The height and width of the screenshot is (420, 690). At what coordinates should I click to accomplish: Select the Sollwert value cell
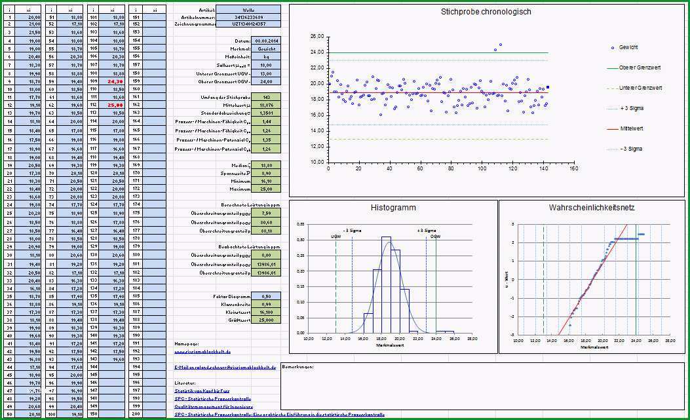pos(266,65)
